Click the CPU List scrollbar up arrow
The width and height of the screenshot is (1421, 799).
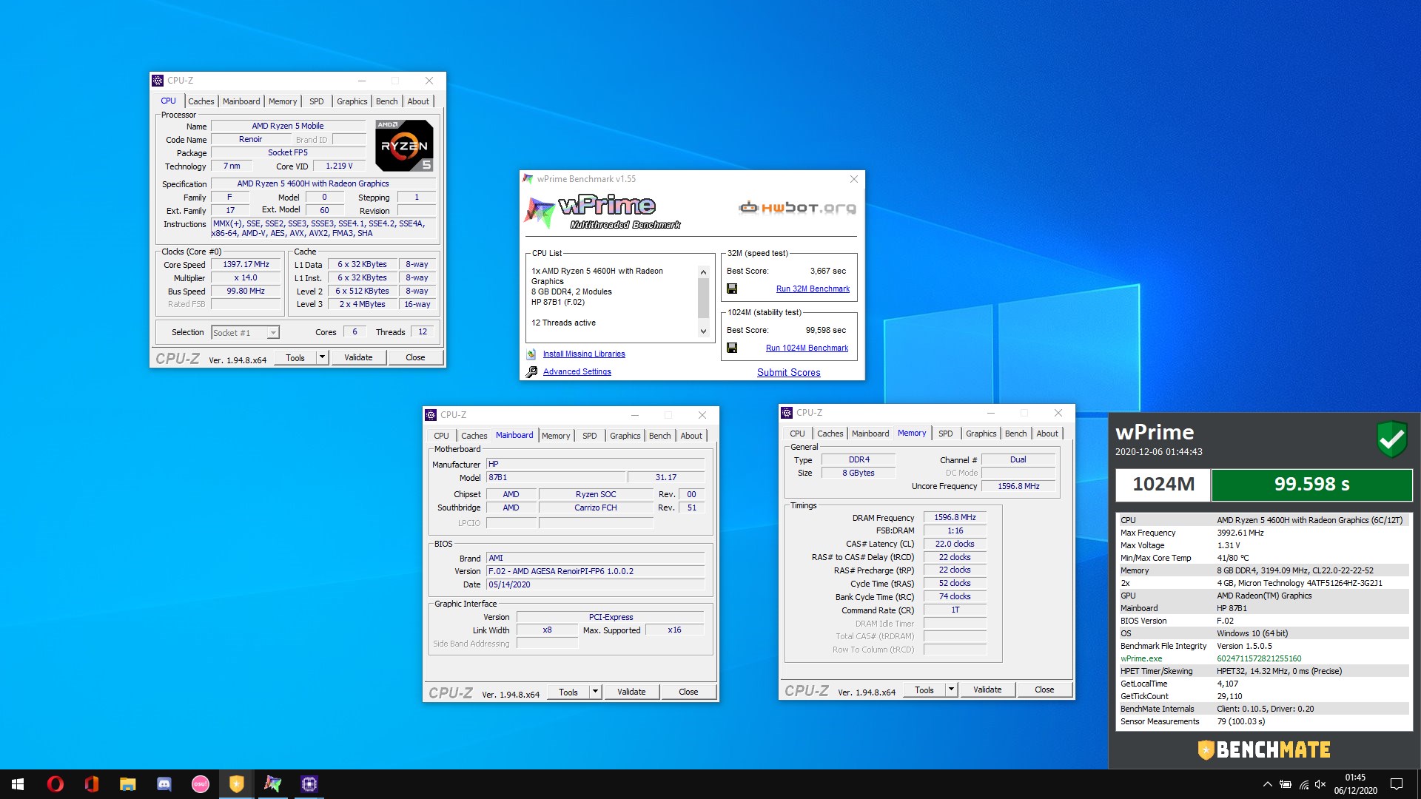coord(703,272)
